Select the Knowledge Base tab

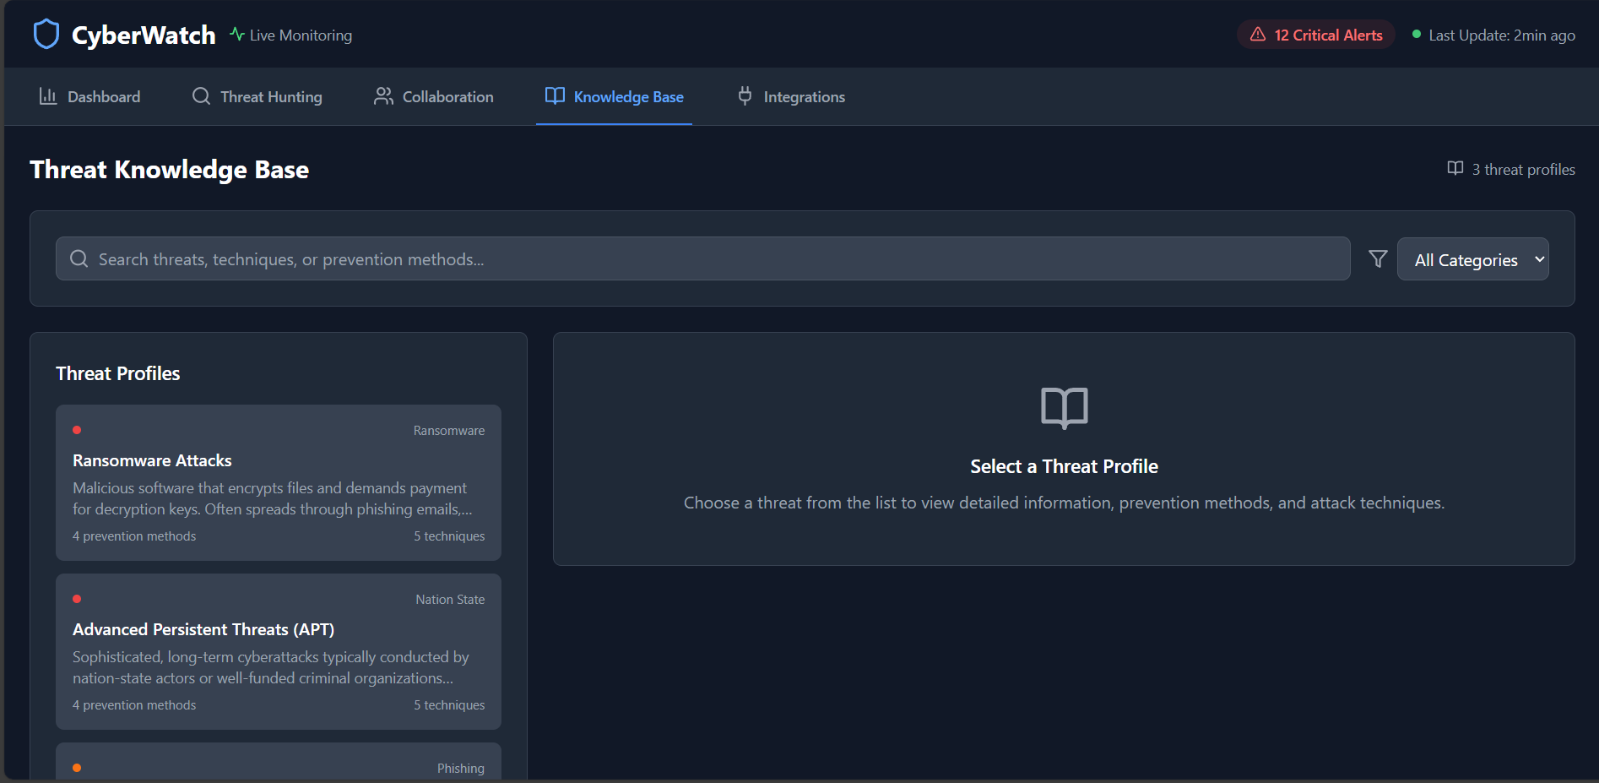[614, 97]
